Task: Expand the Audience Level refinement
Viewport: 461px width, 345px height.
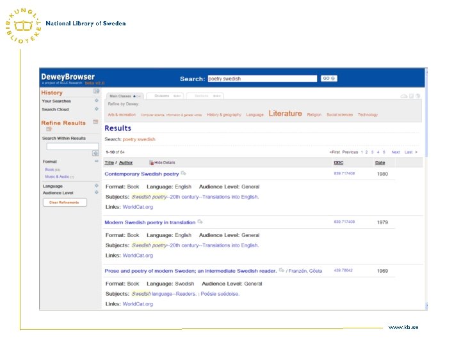Action: 97,192
